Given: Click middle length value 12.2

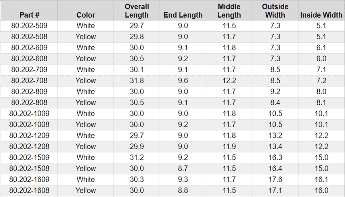Looking at the screenshot, I should pos(229,81).
